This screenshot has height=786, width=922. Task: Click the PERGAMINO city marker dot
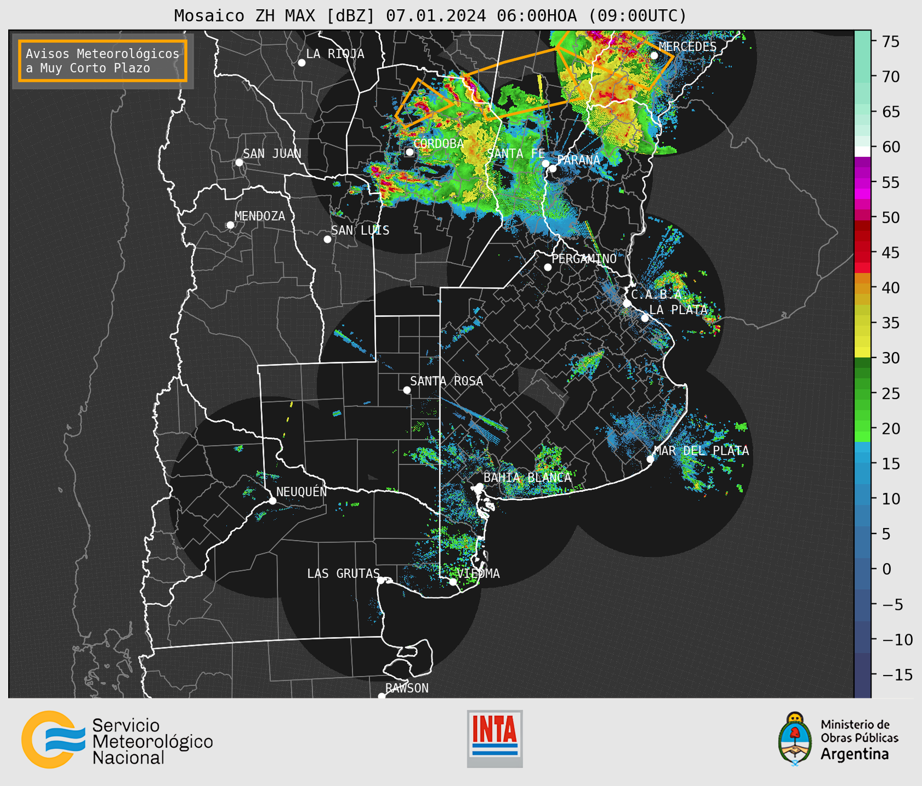coord(548,267)
